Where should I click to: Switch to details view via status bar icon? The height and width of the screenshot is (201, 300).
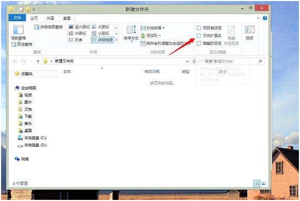tap(257, 184)
